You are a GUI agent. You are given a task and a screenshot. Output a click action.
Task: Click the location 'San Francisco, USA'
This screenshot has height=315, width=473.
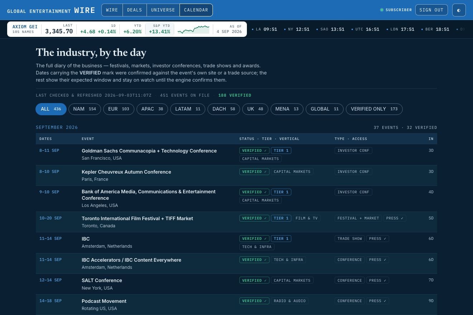pyautogui.click(x=102, y=158)
